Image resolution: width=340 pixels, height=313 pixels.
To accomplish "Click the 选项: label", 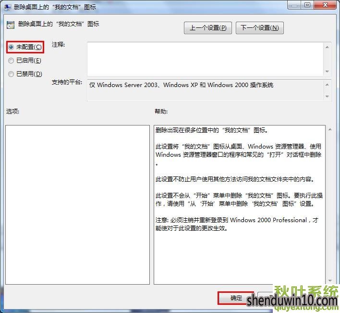I will 12,112.
